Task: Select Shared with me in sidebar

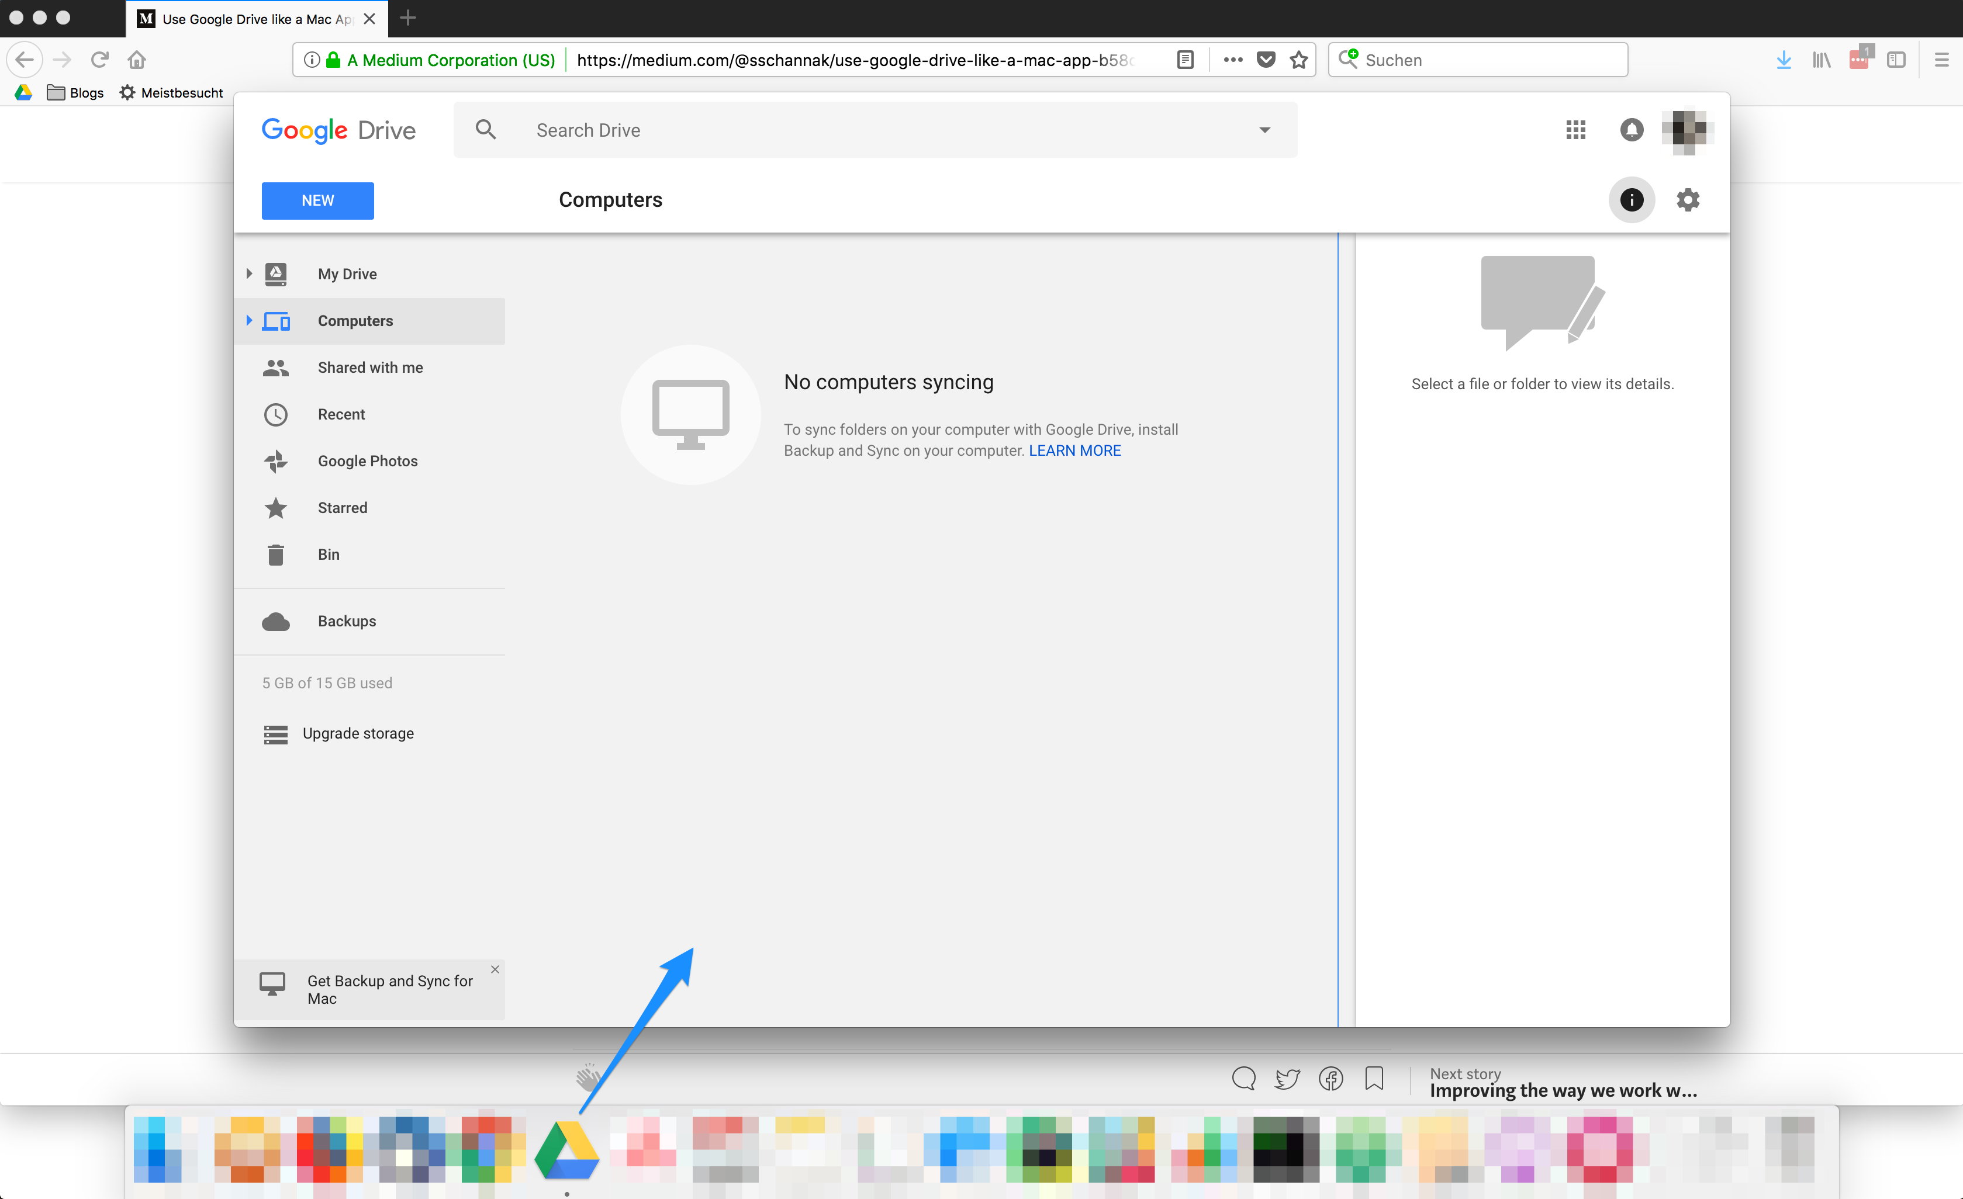Action: (369, 367)
